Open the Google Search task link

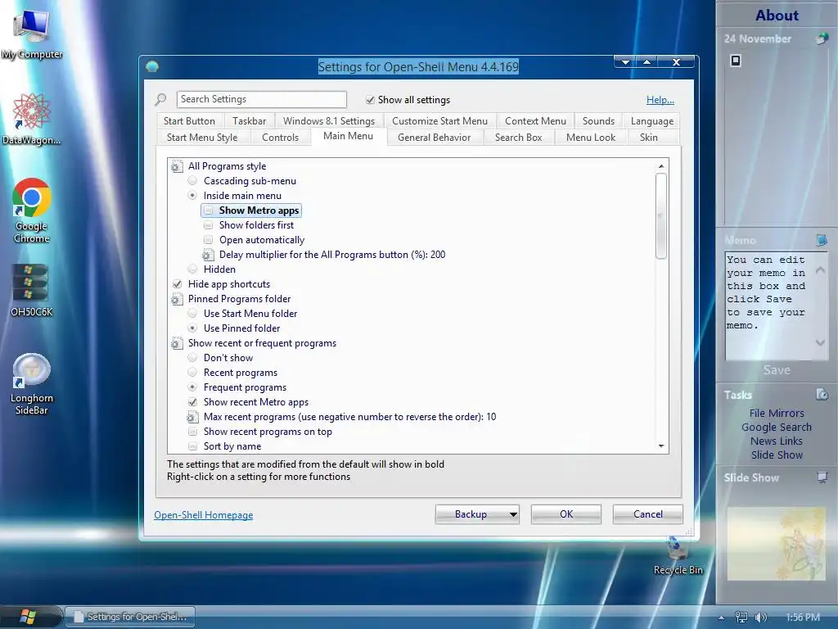coord(777,428)
